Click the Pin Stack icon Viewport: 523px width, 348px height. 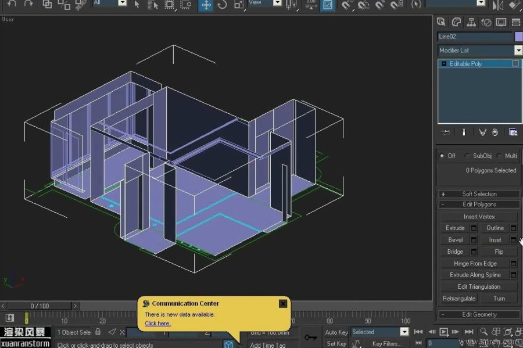tap(446, 132)
